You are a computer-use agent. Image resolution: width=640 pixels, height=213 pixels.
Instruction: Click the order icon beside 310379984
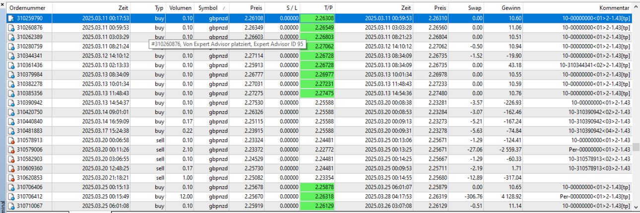(x=11, y=75)
